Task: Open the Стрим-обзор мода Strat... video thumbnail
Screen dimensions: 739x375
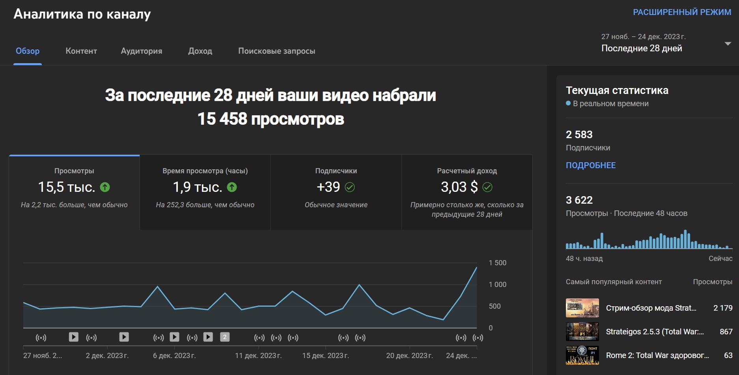Action: pos(582,308)
